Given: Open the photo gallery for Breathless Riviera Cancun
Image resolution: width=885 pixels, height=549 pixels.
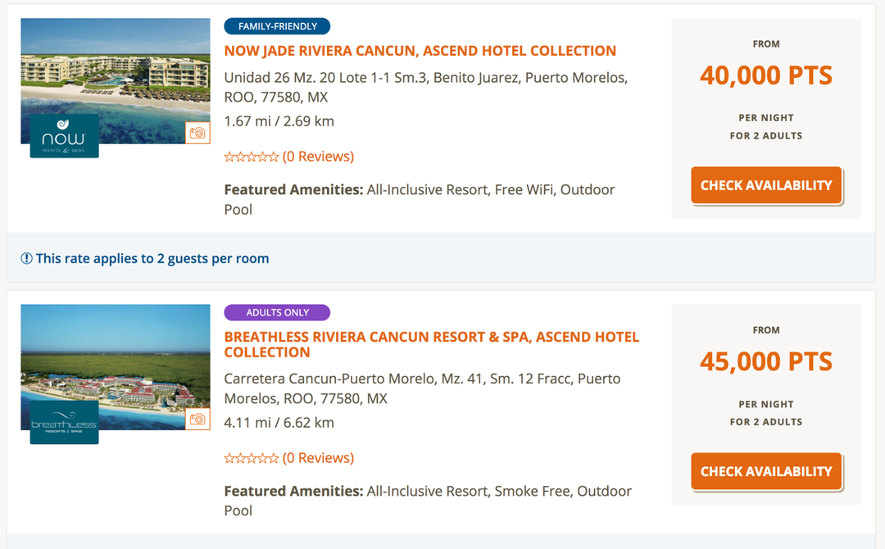Looking at the screenshot, I should click(x=197, y=418).
